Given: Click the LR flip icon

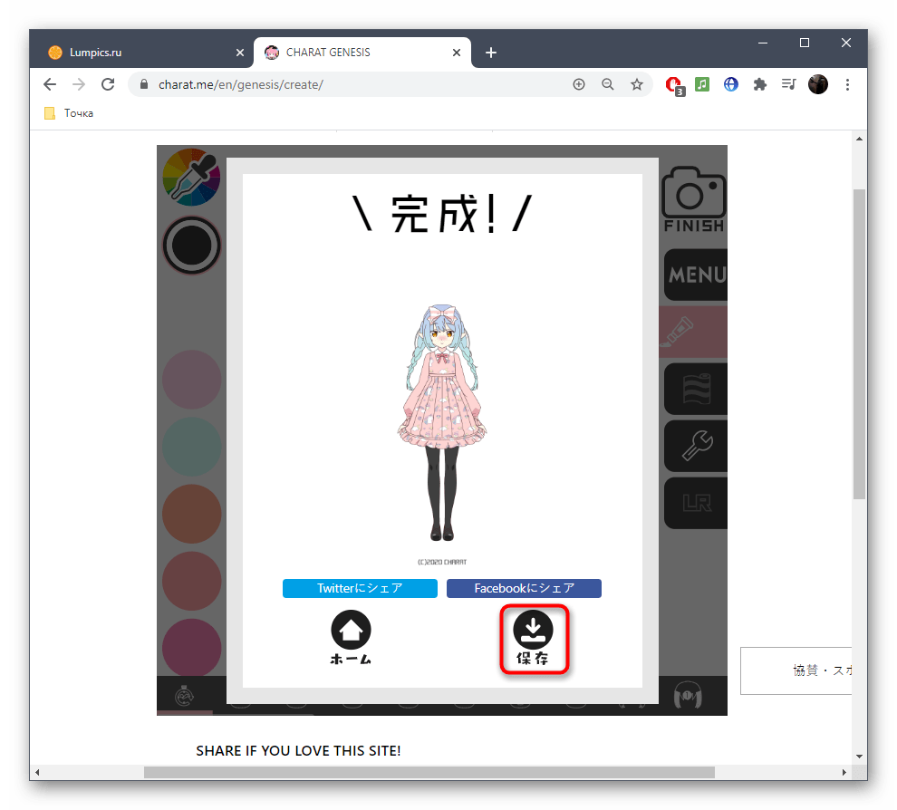Looking at the screenshot, I should coord(695,503).
